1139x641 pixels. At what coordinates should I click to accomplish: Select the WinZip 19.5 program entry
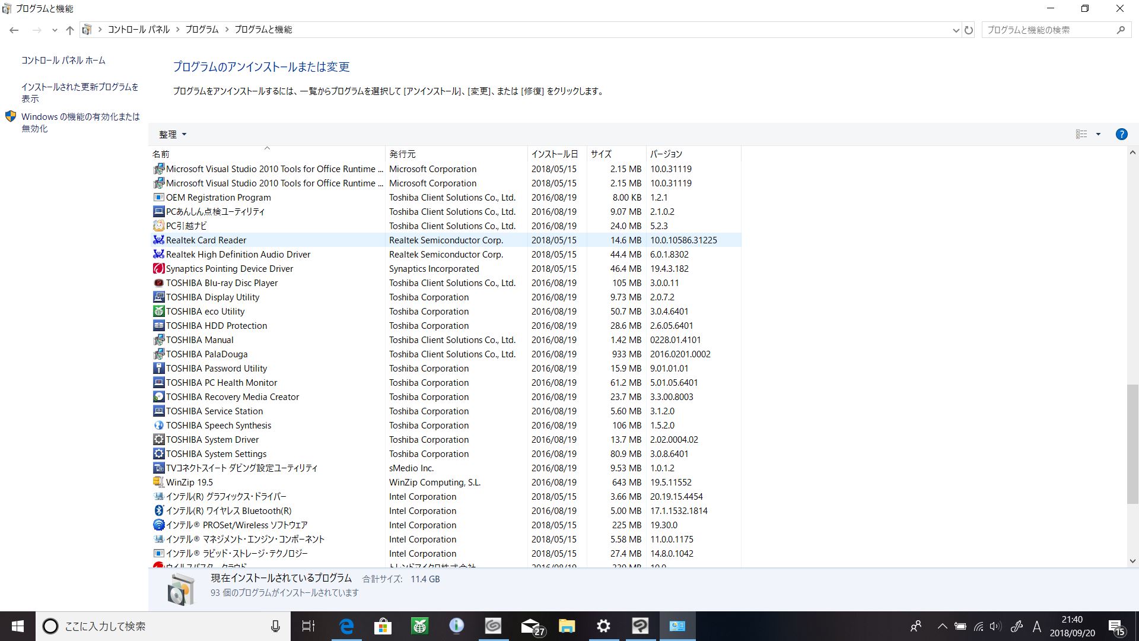pos(189,483)
